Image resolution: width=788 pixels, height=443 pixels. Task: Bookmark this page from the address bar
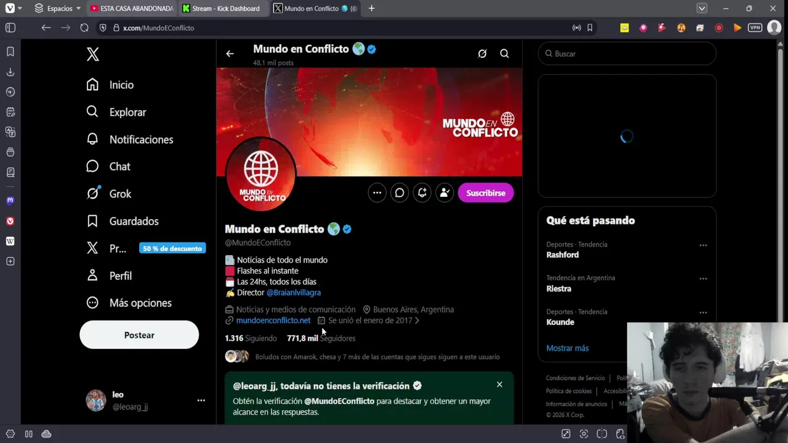[590, 28]
